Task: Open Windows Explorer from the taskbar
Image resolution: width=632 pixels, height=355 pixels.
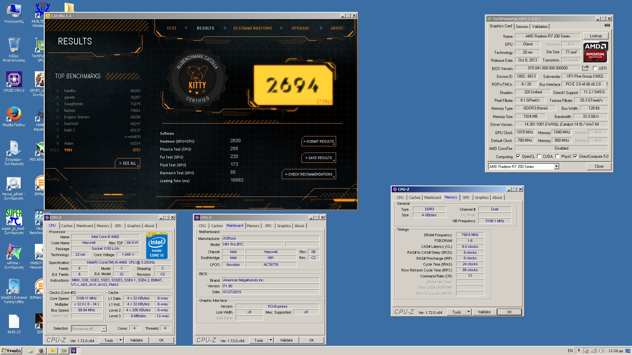Action: (30, 351)
